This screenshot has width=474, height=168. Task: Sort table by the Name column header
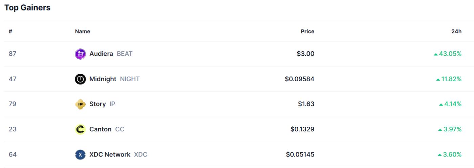point(83,31)
